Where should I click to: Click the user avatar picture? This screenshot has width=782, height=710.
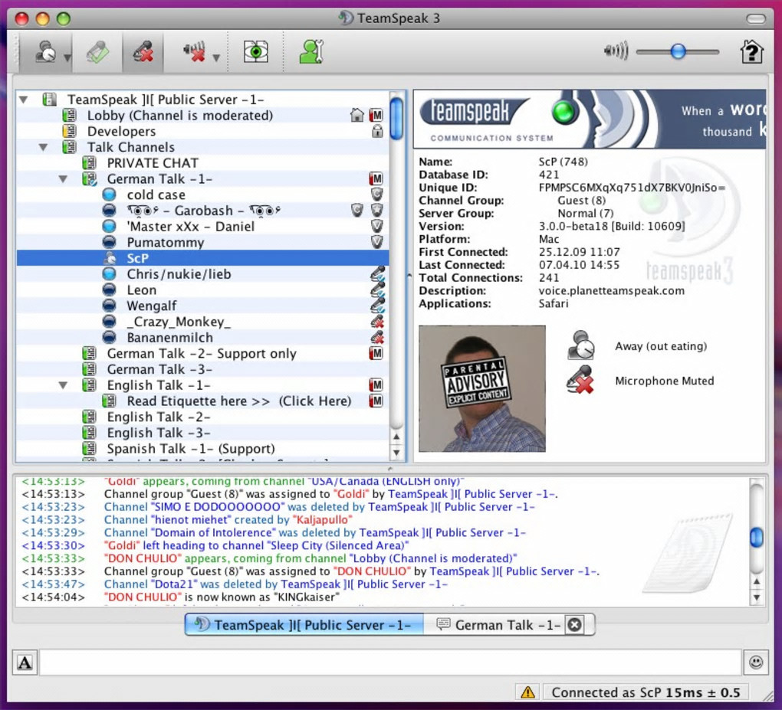(481, 388)
